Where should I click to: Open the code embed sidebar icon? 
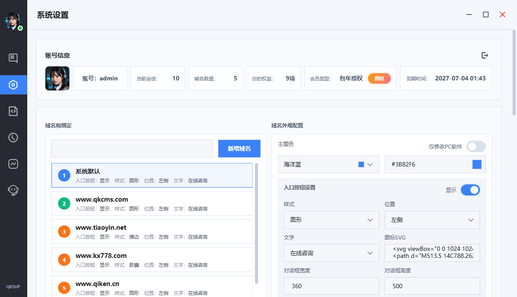tap(13, 111)
